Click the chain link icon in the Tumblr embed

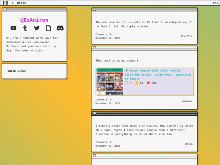click(x=126, y=70)
